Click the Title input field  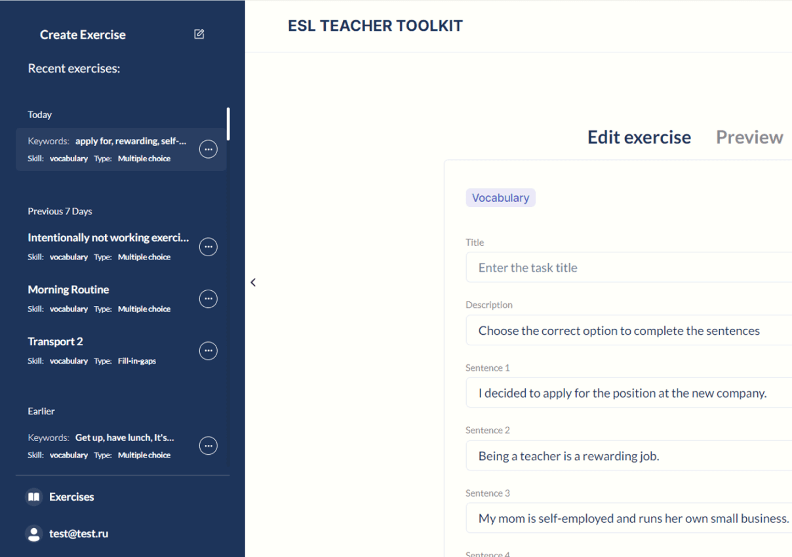629,268
